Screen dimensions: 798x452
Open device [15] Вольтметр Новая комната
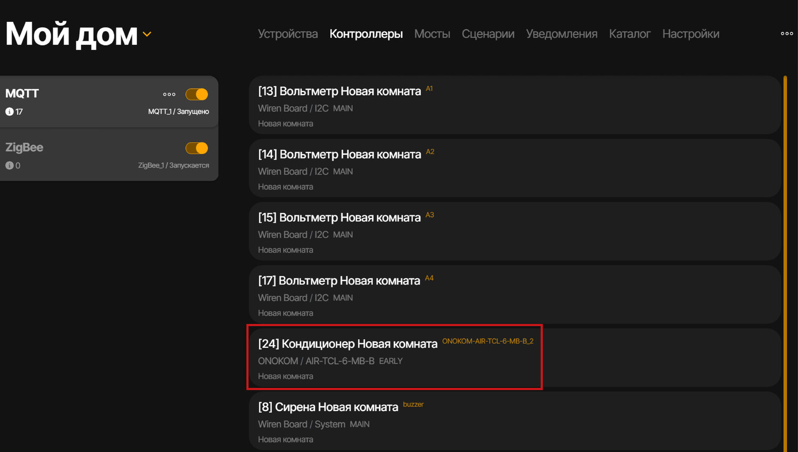[x=514, y=231]
